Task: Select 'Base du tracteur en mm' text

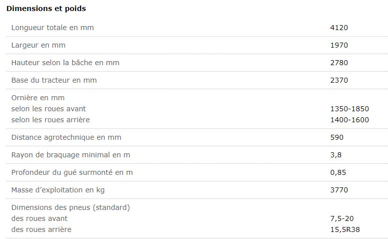Action: pos(54,80)
